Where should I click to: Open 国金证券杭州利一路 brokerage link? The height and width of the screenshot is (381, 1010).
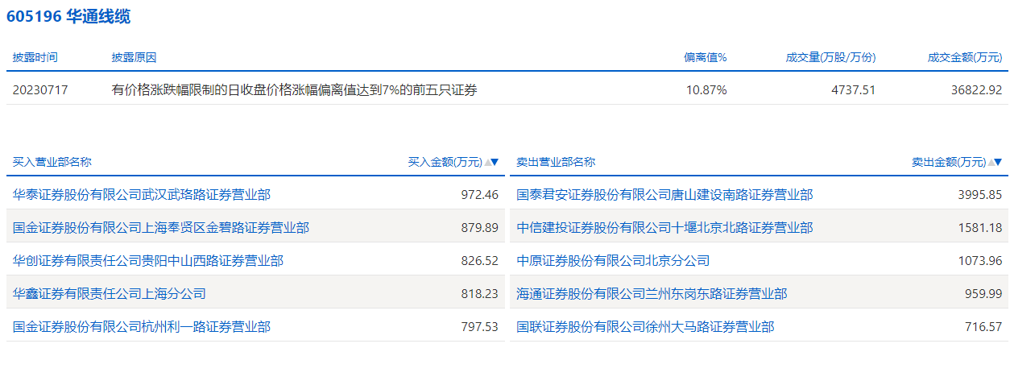142,327
